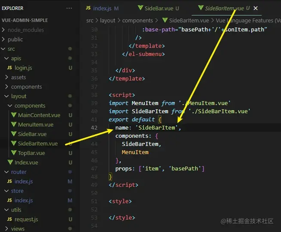Screen dimensions: 281x232
Task: Select SideBarItem.vue in the file tree
Action: coord(38,144)
